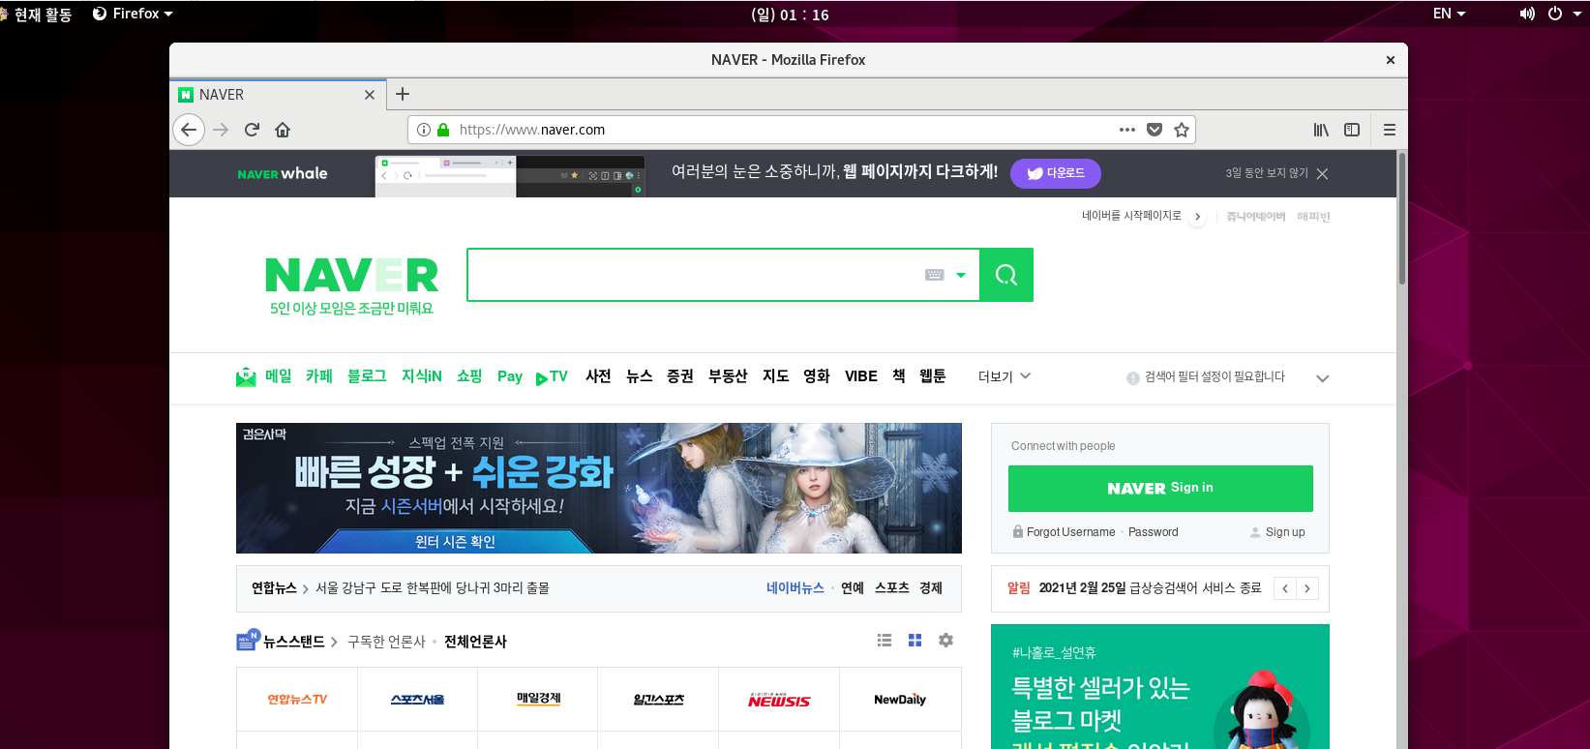This screenshot has width=1590, height=749.
Task: Open the VIBE music link
Action: pos(861,376)
